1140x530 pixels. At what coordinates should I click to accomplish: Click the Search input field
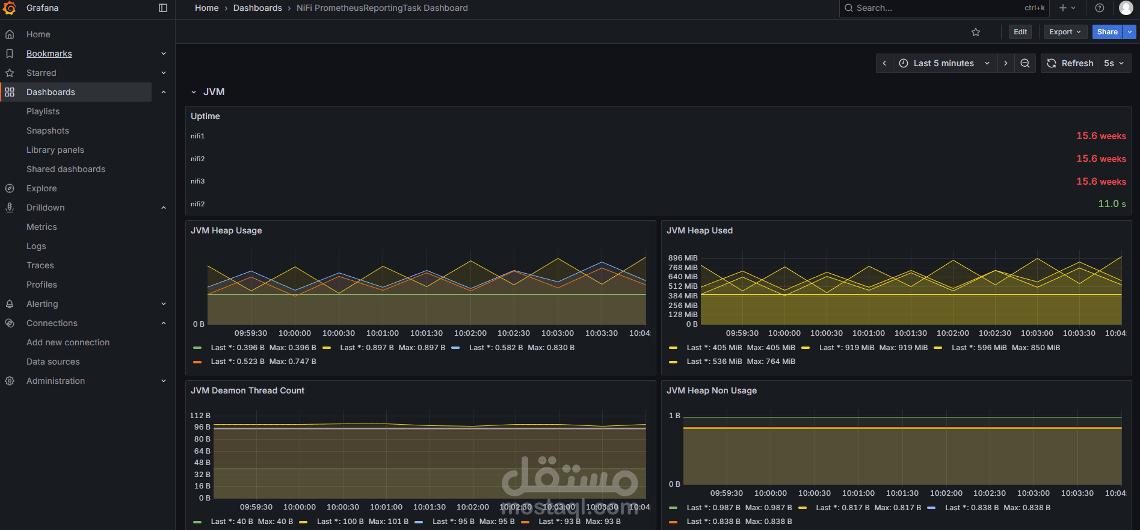[x=944, y=8]
